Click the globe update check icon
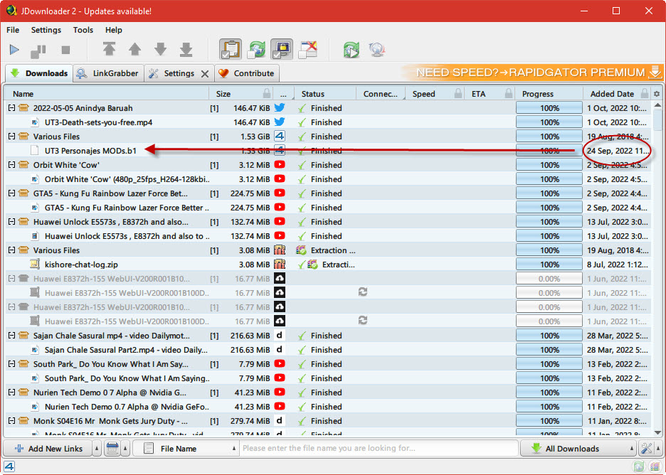The image size is (666, 475). (x=376, y=50)
